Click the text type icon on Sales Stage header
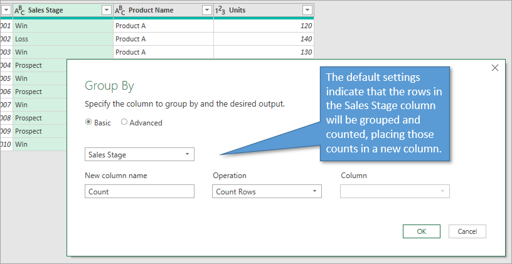This screenshot has width=512, height=264. pos(19,10)
